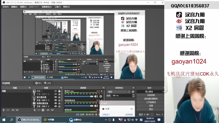The image size is (219, 123).
Task: Open the 铁匠 message in popup
Action: (117, 109)
